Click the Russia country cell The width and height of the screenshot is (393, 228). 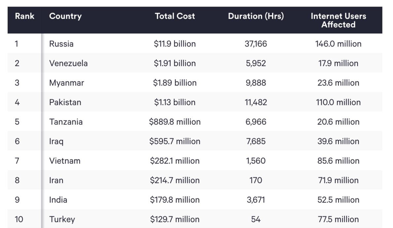tap(61, 44)
